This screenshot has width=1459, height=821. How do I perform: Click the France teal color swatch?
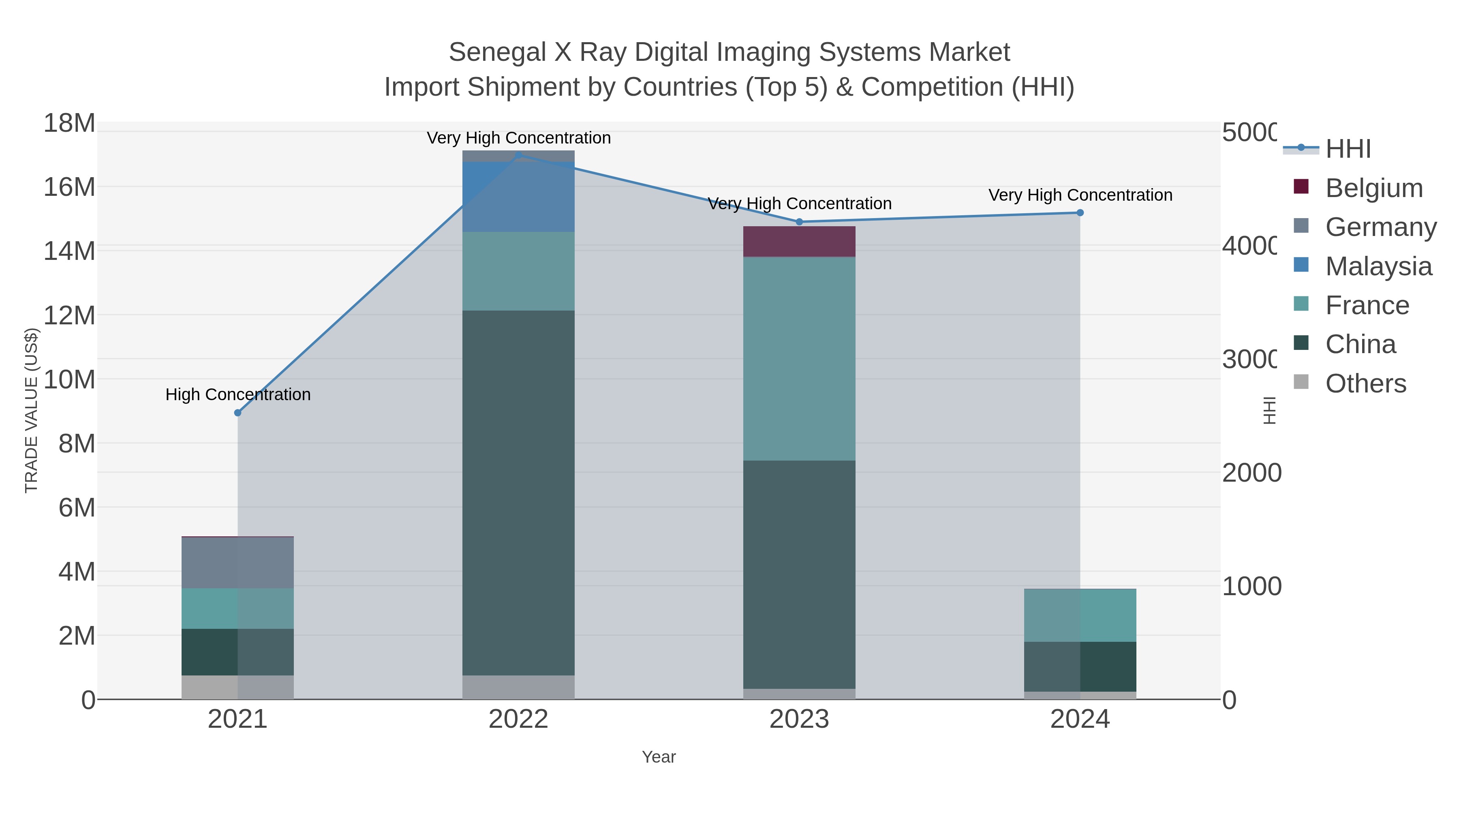tap(1301, 304)
